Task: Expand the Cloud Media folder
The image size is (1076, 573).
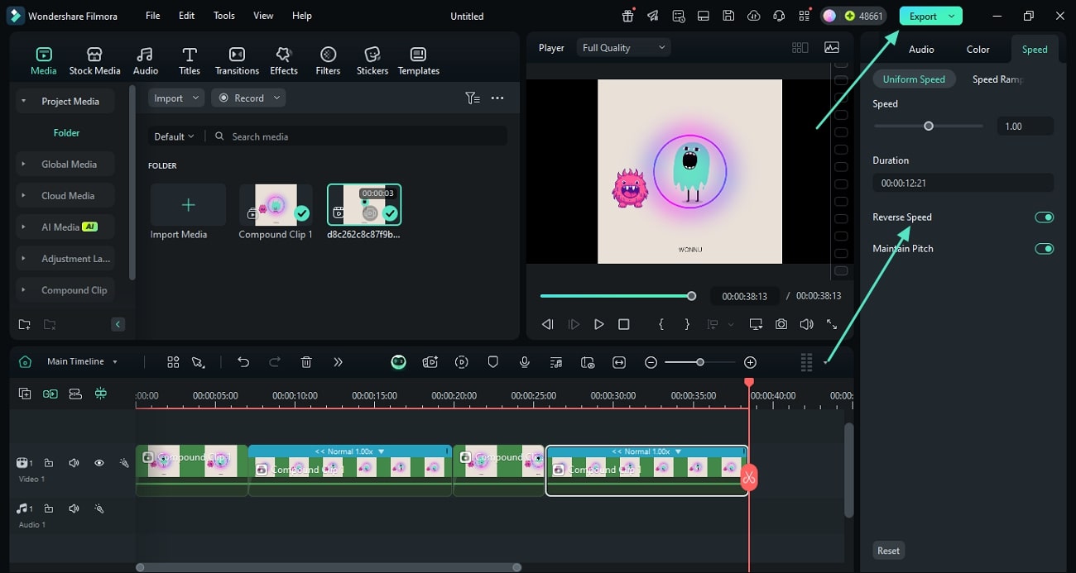Action: click(68, 196)
